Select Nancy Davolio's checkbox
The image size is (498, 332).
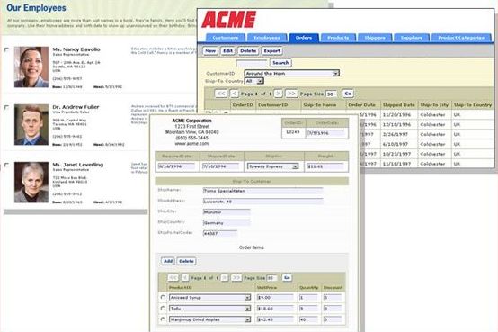[x=6, y=49]
